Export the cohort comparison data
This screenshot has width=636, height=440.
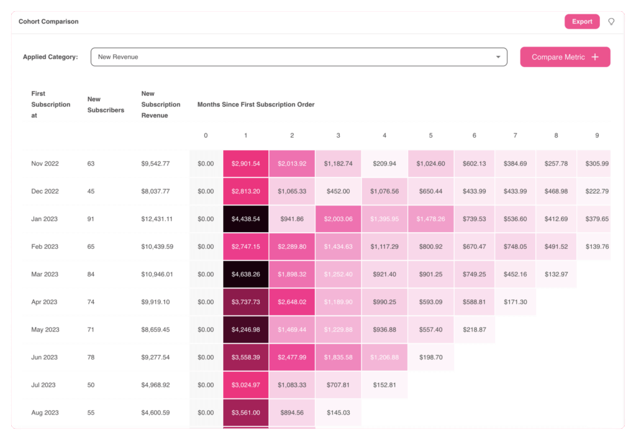(581, 21)
